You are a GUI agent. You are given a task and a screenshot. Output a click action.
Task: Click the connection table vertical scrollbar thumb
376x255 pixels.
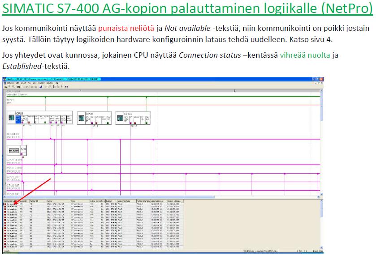[x=322, y=210]
